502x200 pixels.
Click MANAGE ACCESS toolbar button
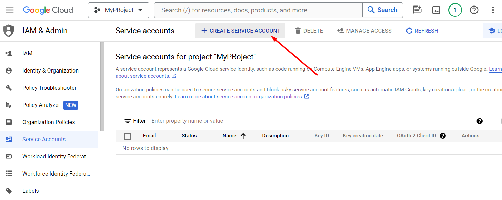[364, 31]
